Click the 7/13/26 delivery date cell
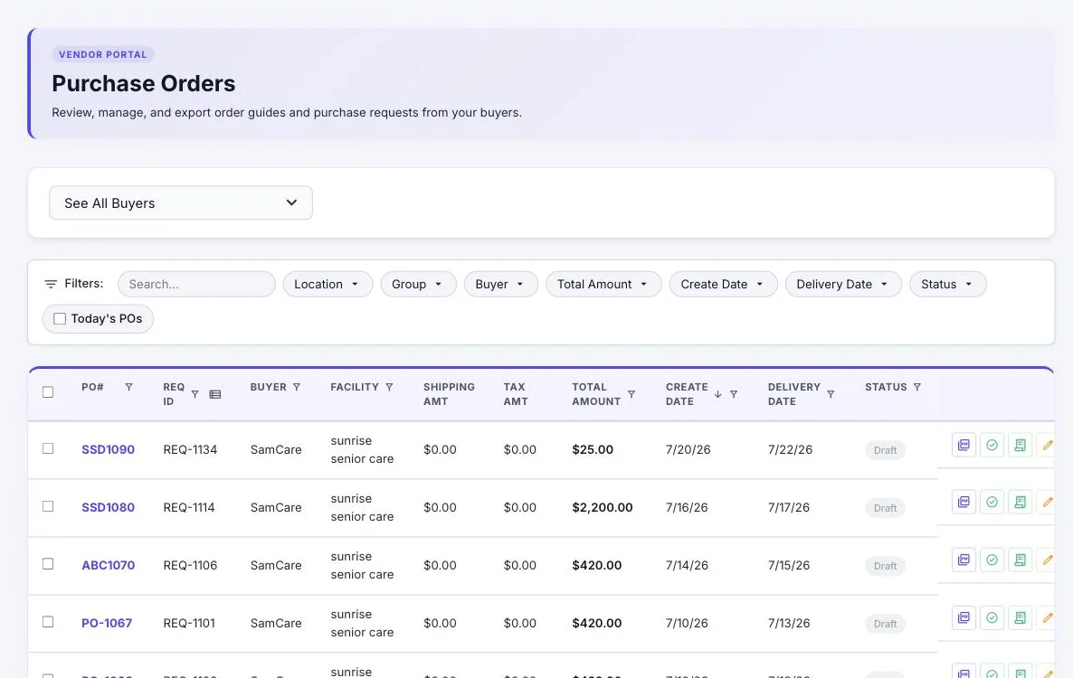 [x=788, y=623]
